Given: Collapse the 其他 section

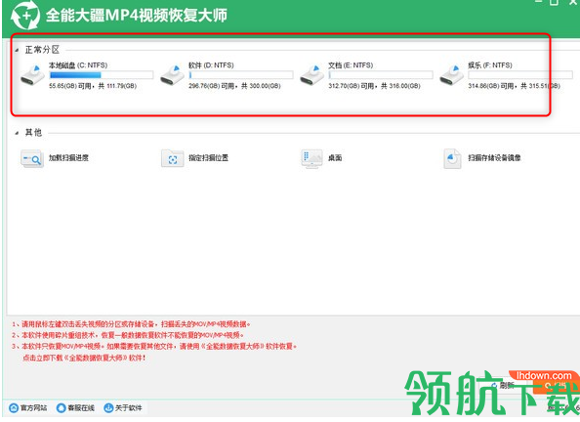Looking at the screenshot, I should point(17,133).
